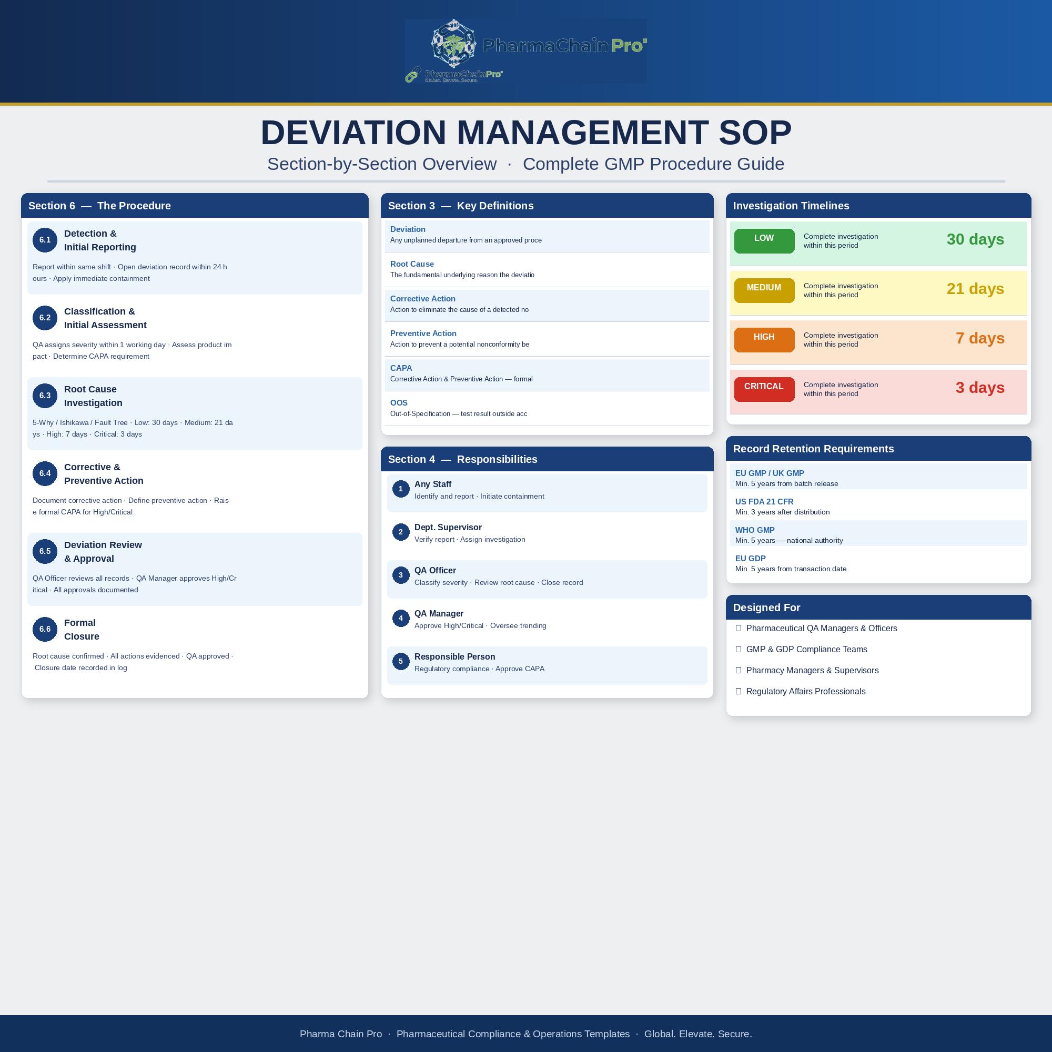Check the Pharmaceutical QA Managers & Officers box
1052x1052 pixels.
click(739, 629)
